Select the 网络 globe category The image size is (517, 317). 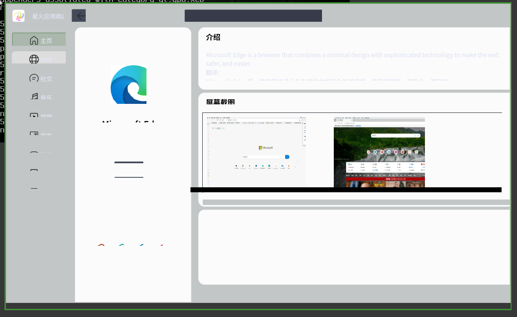tap(39, 58)
